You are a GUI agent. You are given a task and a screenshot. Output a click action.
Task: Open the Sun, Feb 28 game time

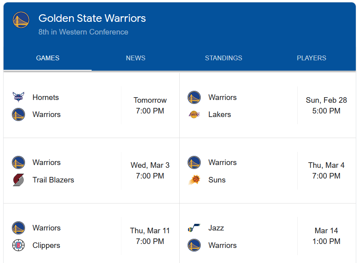(x=326, y=106)
